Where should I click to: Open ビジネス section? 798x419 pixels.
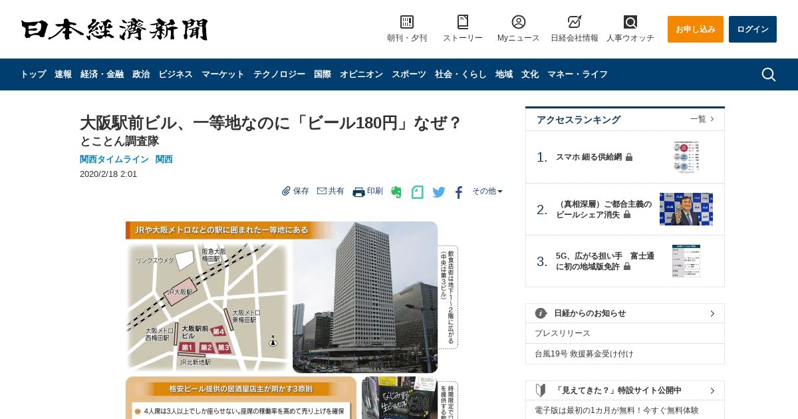[176, 74]
